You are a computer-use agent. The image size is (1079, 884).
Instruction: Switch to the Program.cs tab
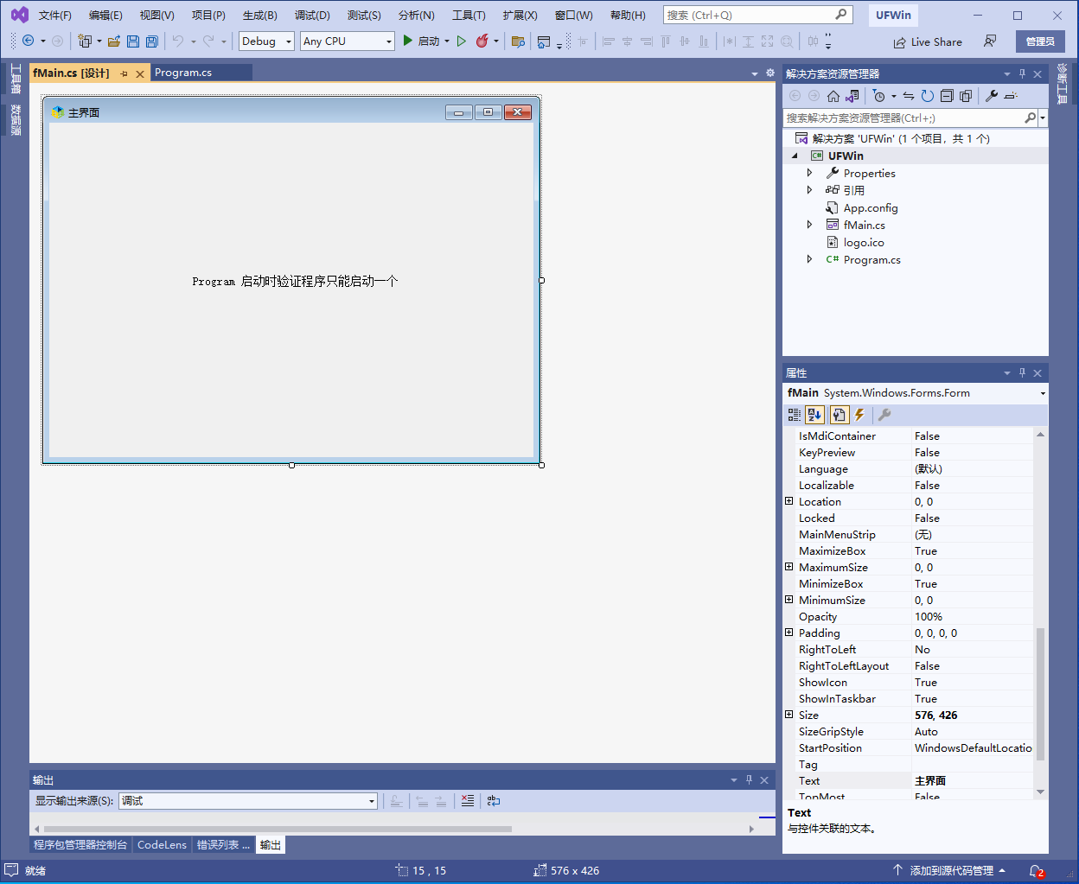click(x=183, y=73)
